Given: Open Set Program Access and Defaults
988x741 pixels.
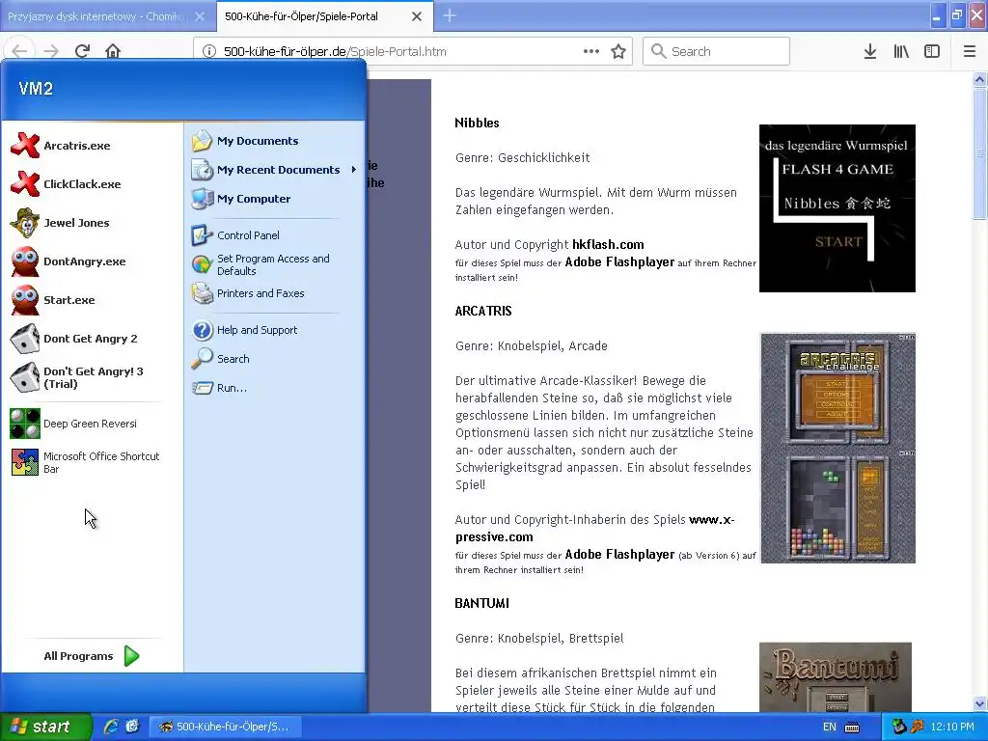Looking at the screenshot, I should coord(275,264).
